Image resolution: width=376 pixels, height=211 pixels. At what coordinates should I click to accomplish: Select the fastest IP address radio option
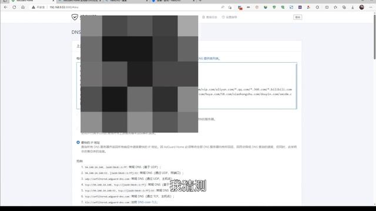[78, 142]
